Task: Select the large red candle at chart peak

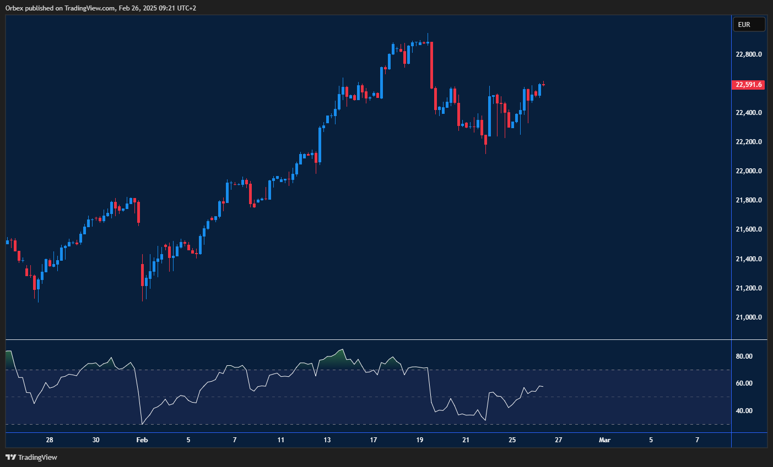Action: pos(431,65)
